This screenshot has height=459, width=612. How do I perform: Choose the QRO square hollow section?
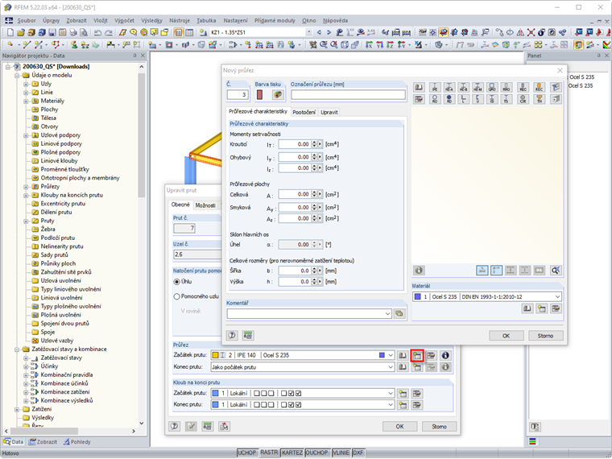pyautogui.click(x=492, y=87)
